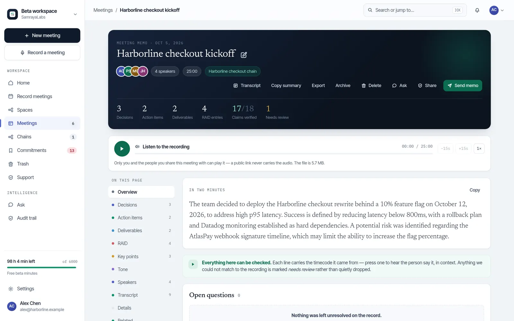Skip forward 15 seconds
The width and height of the screenshot is (514, 321).
tap(463, 148)
